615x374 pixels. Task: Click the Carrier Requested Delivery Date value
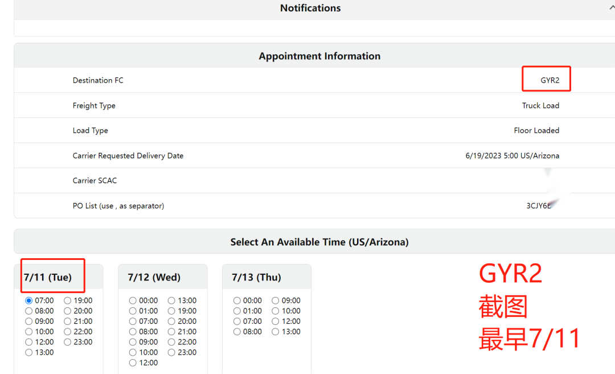pyautogui.click(x=512, y=156)
